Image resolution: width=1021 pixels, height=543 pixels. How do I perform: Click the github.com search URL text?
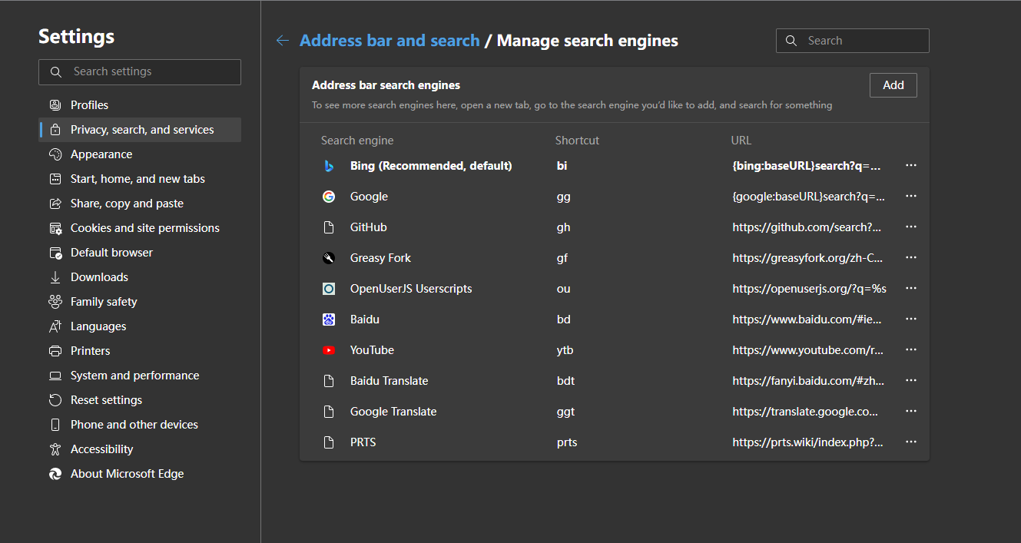[x=807, y=227]
